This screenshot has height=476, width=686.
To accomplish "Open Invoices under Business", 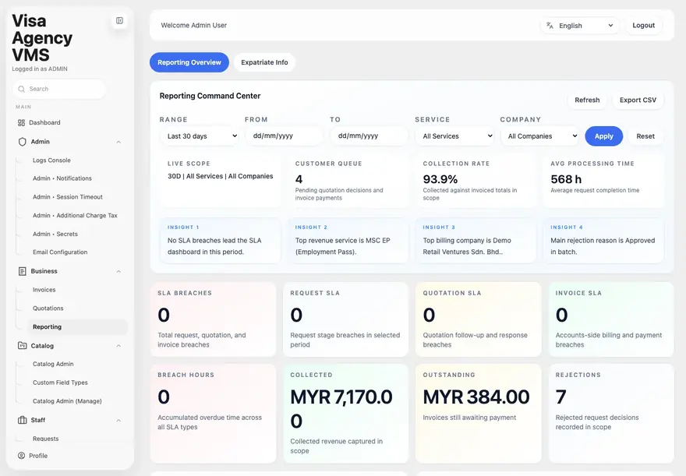I will click(x=44, y=290).
